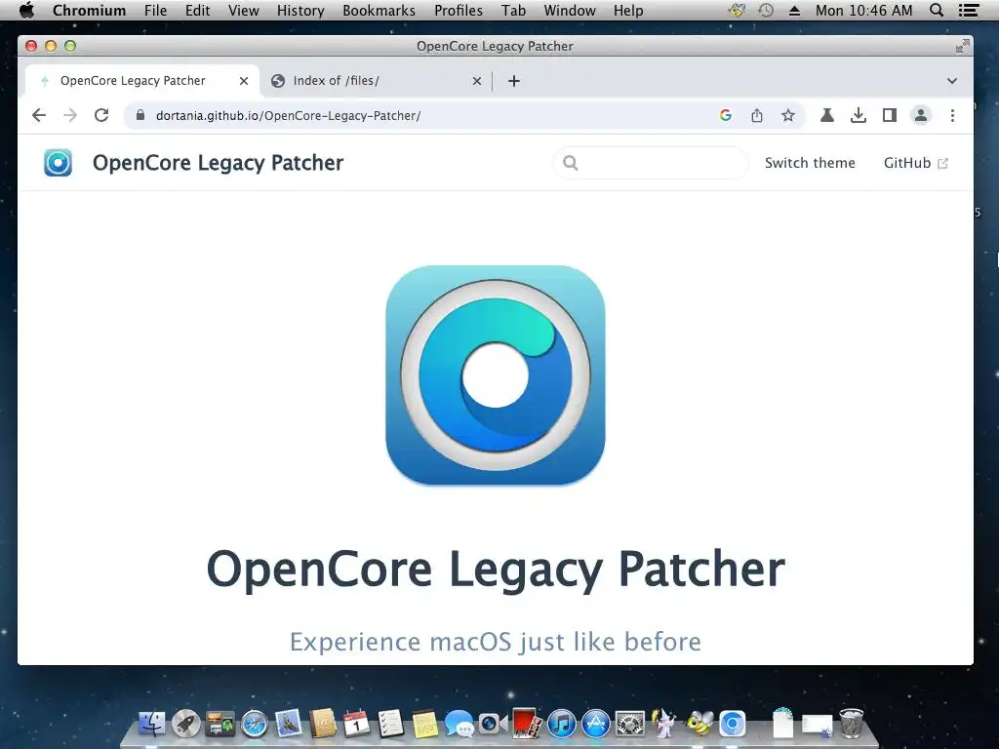Switch theme on the site header
Screen dimensions: 999x749
pyautogui.click(x=810, y=163)
